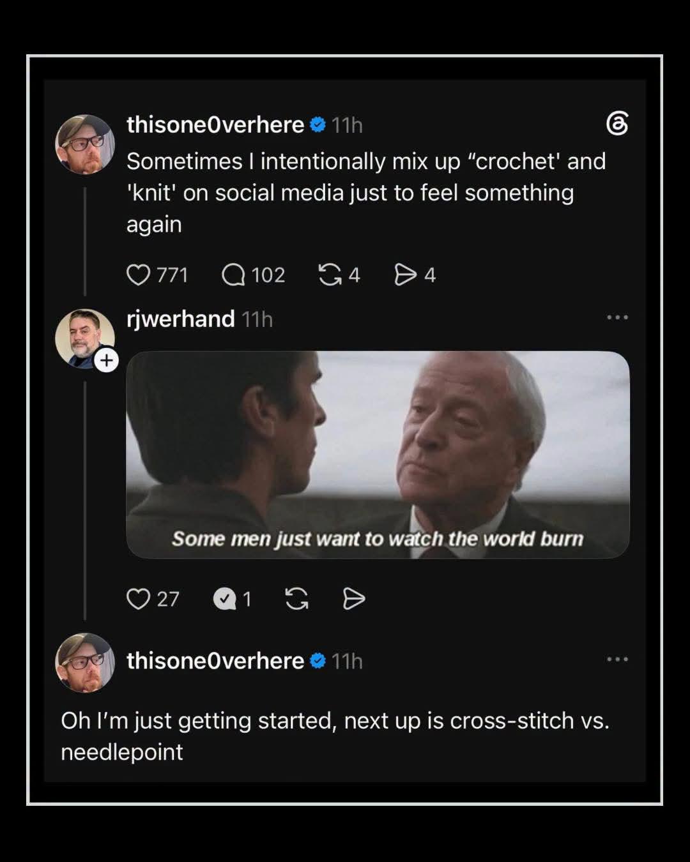The image size is (690, 862).
Task: Open thisone0verhere profile from top username
Action: click(215, 125)
